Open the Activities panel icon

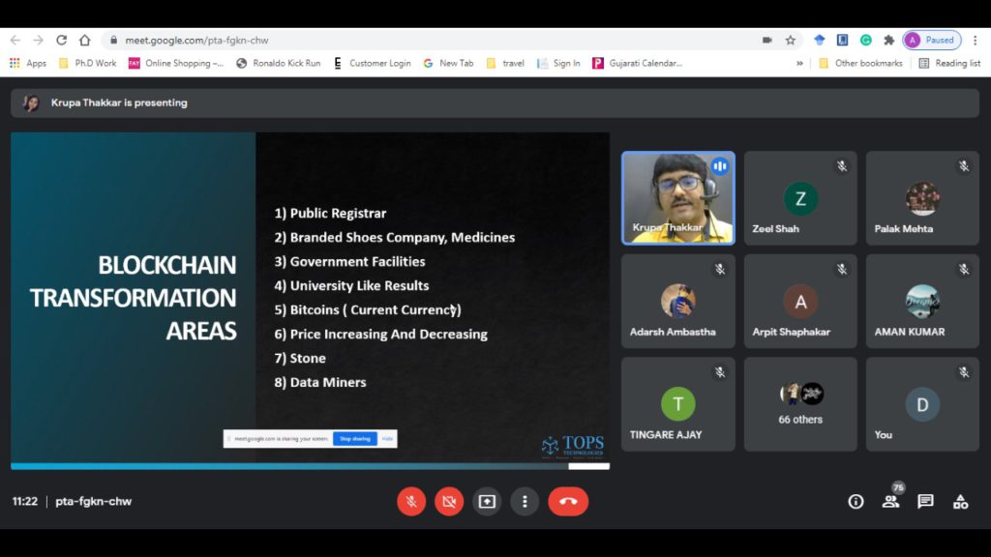[x=960, y=501]
